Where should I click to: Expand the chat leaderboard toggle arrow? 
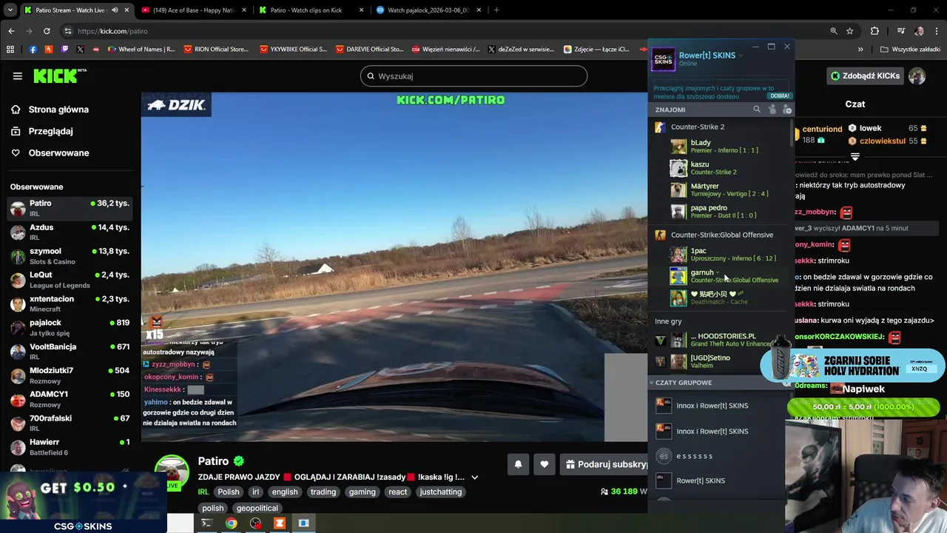pos(855,157)
